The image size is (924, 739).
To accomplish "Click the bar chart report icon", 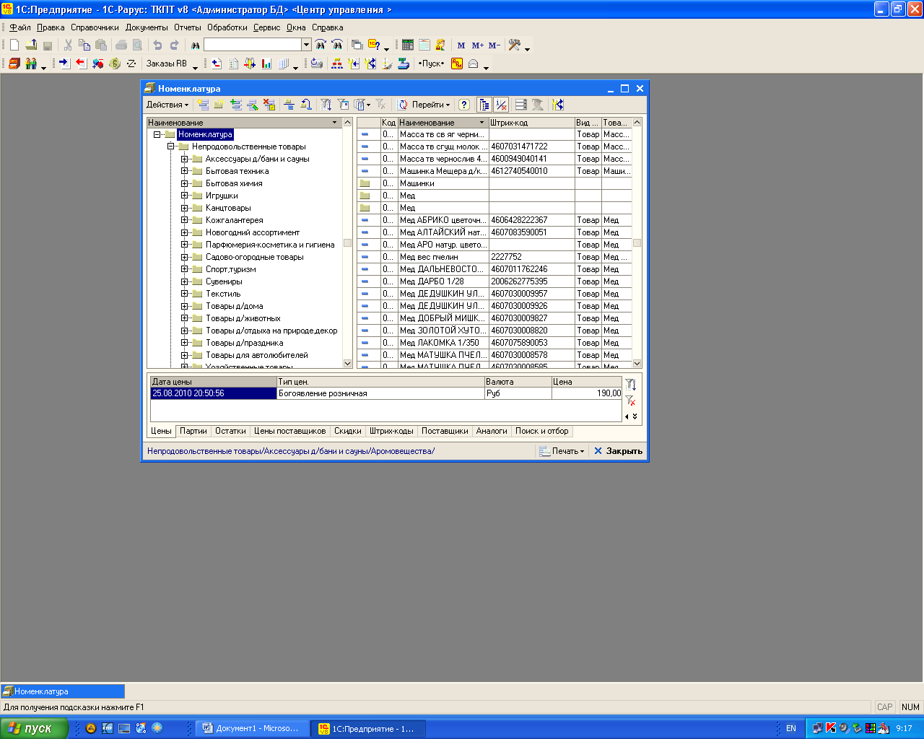I will (x=266, y=64).
